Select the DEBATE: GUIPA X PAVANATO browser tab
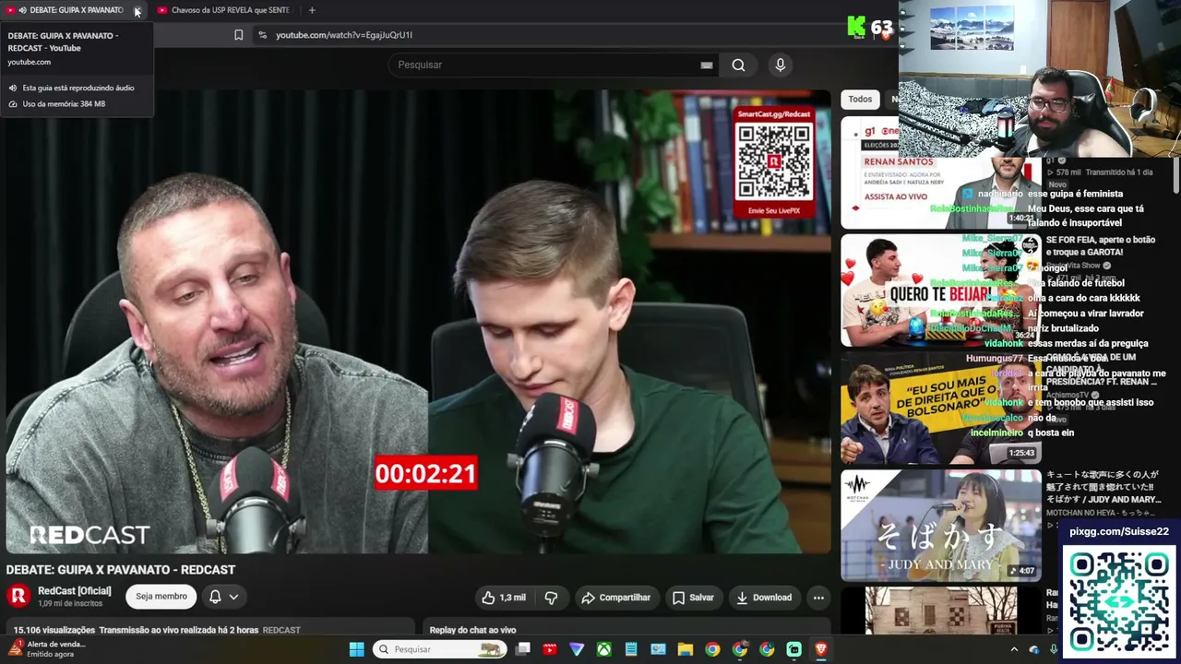 pos(74,10)
